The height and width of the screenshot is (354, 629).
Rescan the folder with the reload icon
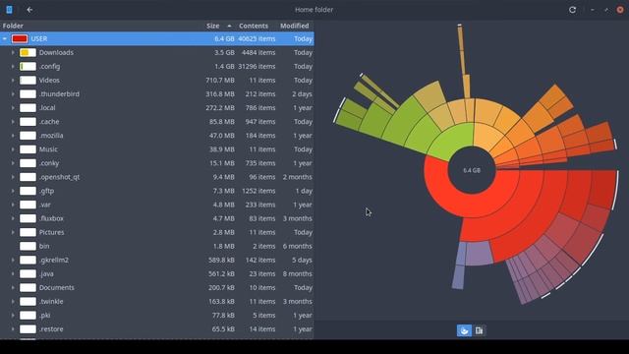coord(572,10)
